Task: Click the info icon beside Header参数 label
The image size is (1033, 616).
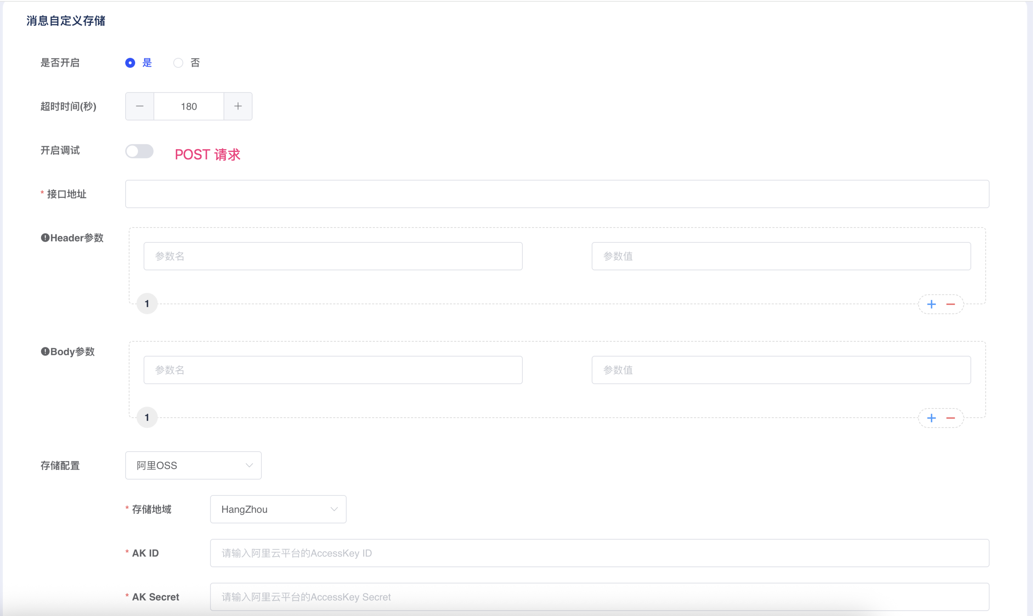Action: (45, 238)
